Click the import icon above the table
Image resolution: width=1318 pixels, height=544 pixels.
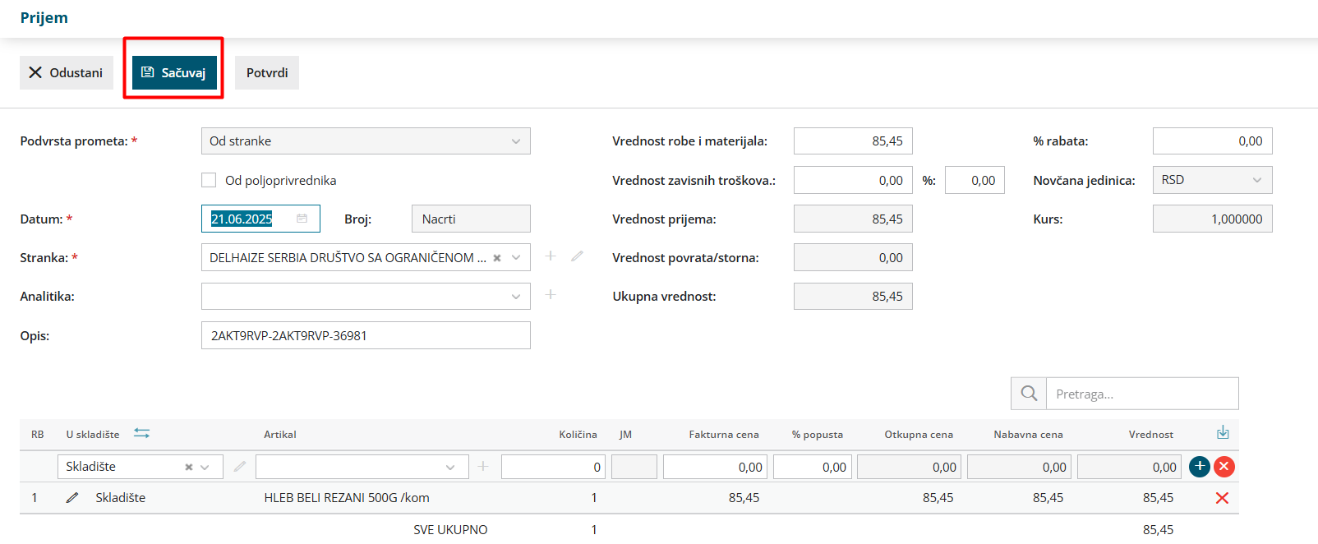click(1223, 432)
